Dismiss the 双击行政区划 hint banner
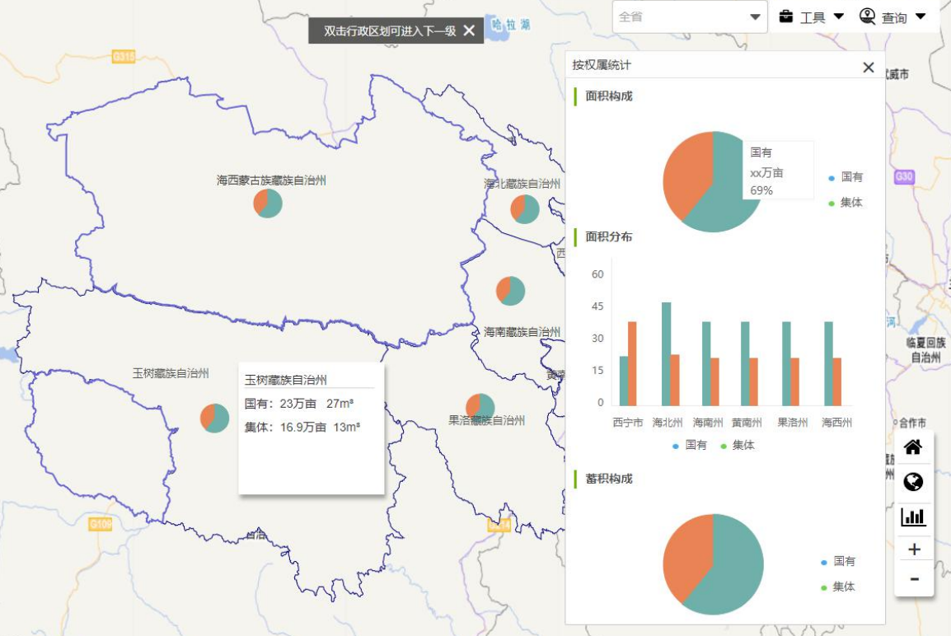This screenshot has width=951, height=636. [x=469, y=30]
